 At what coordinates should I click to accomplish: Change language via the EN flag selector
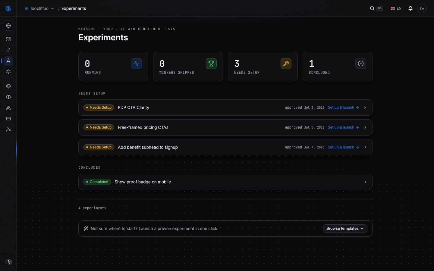pos(396,8)
